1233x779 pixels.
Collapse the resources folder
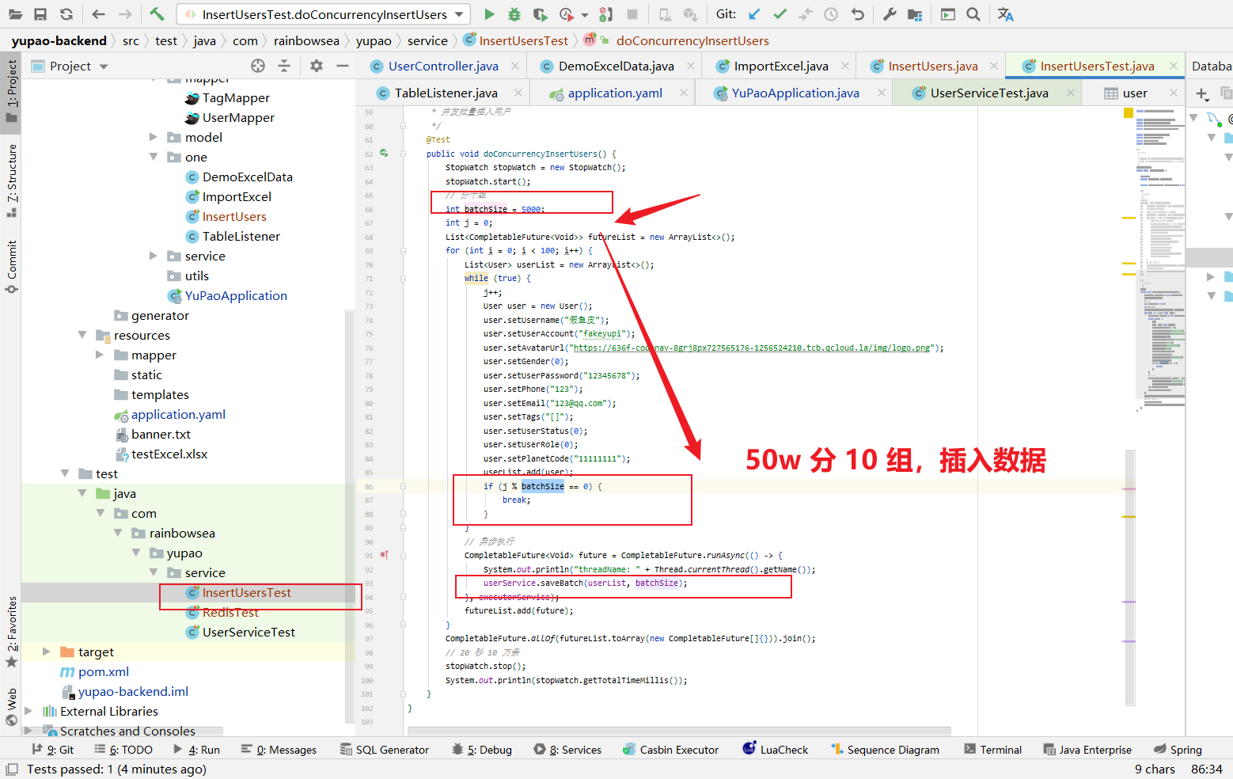click(82, 335)
